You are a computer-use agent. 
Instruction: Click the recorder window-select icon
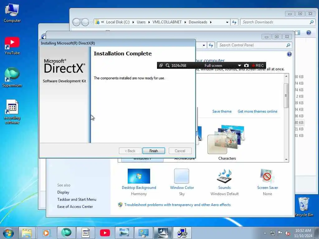click(x=161, y=65)
